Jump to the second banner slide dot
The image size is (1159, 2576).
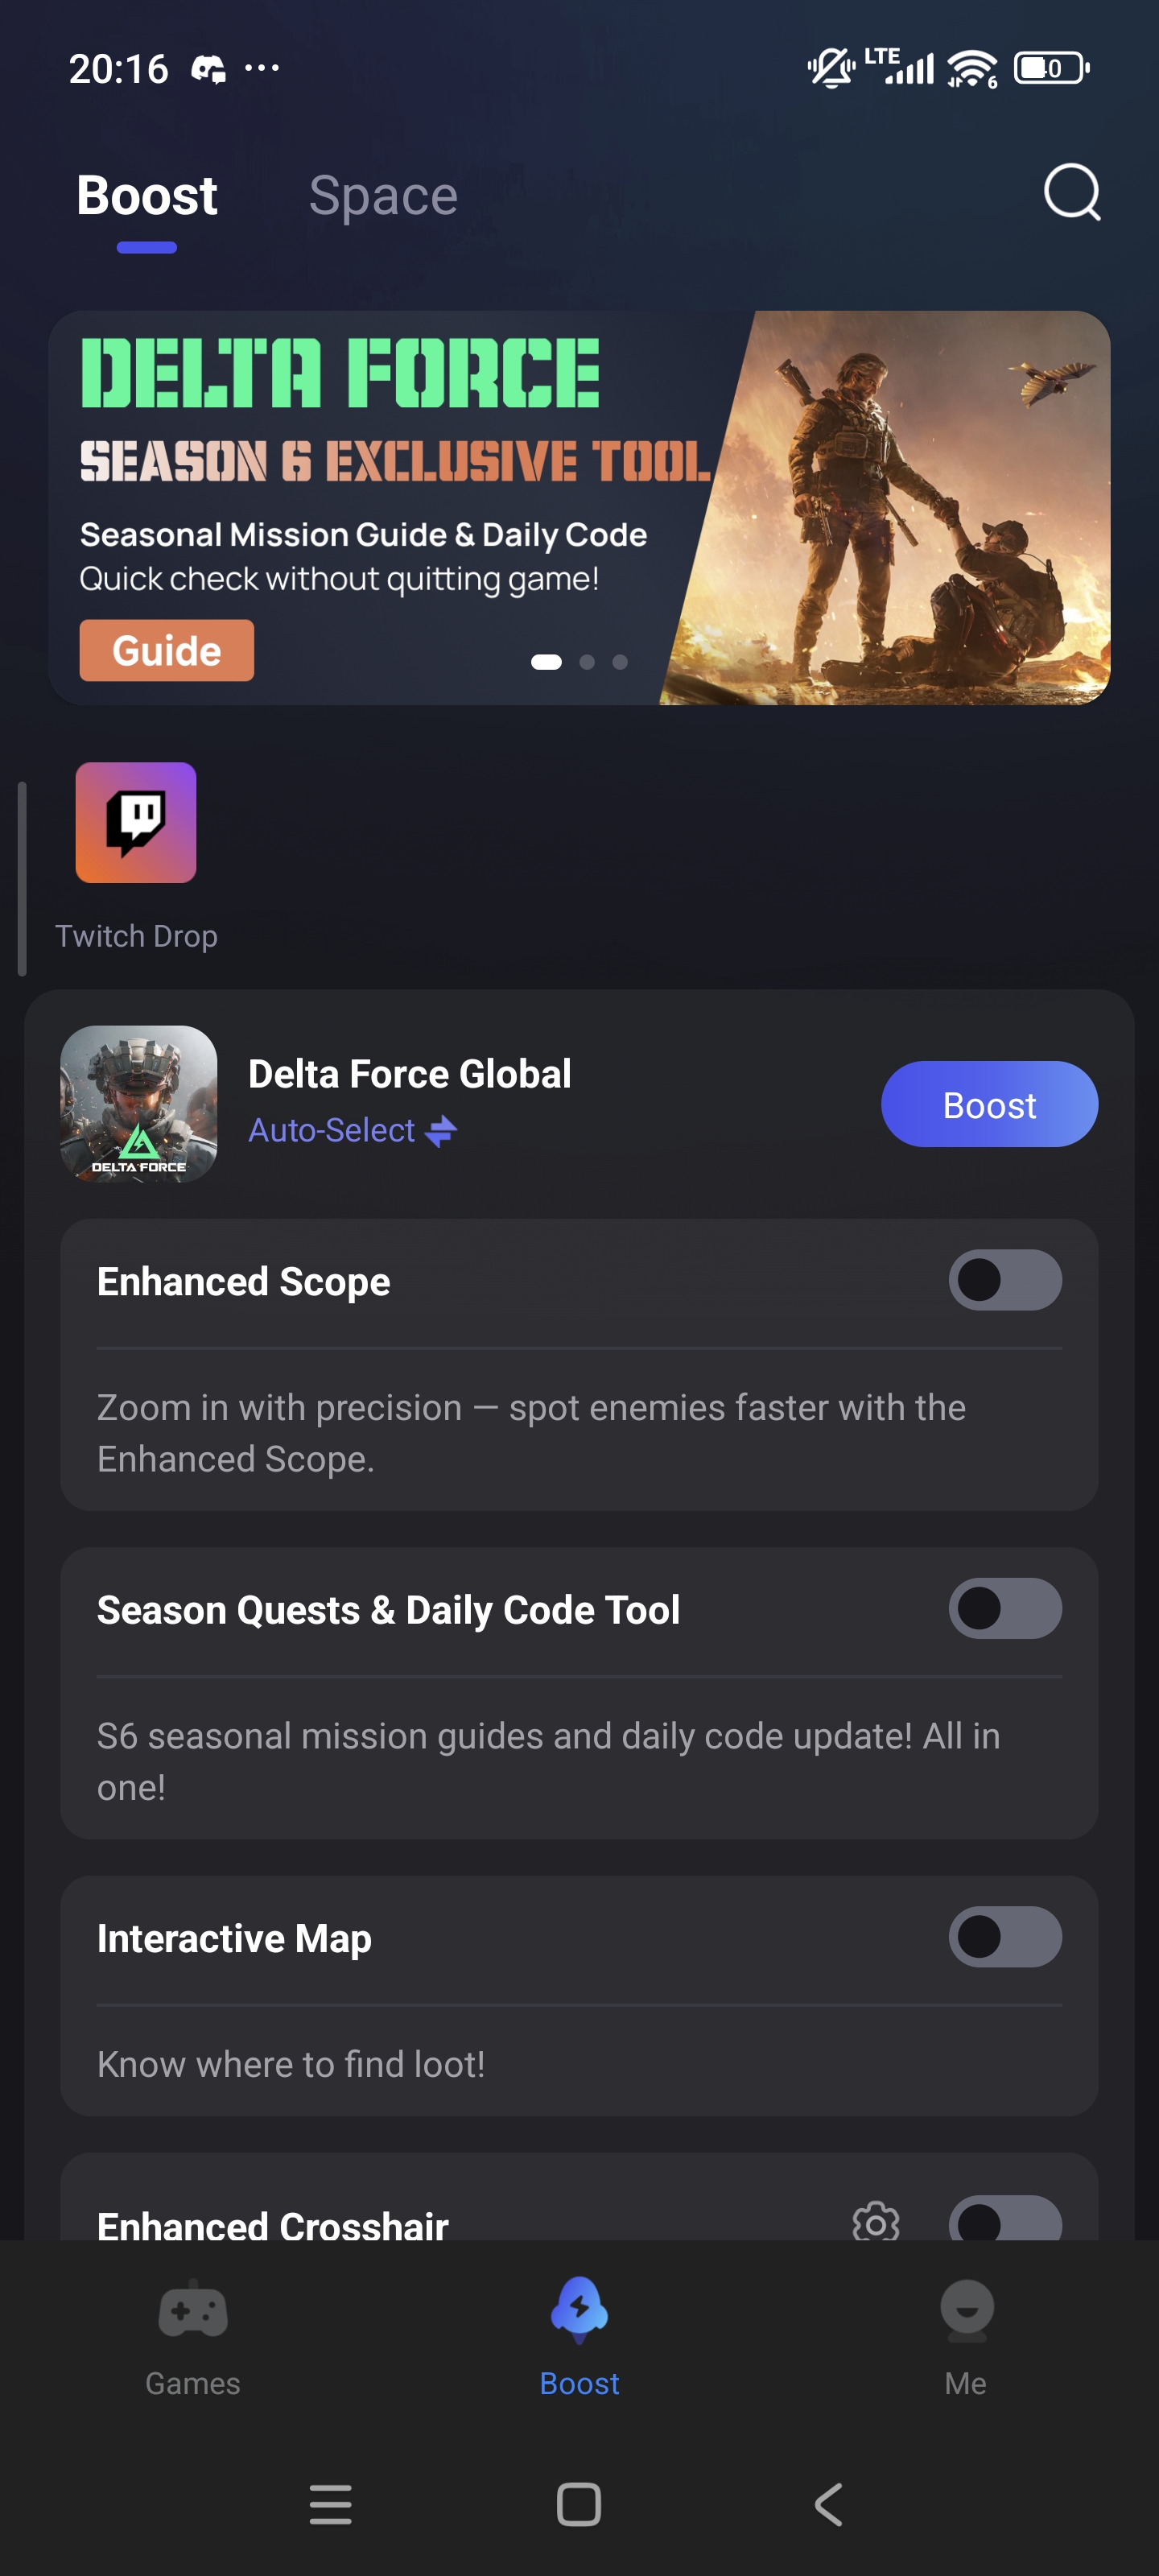[x=587, y=662]
